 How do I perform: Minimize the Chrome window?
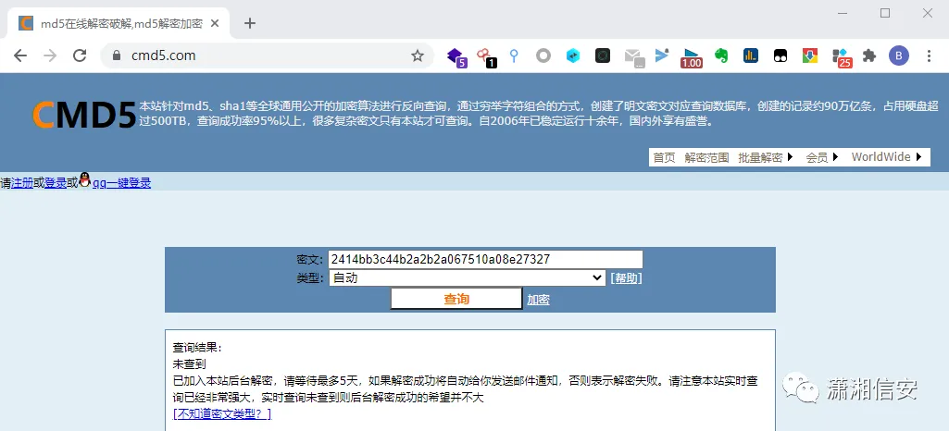[843, 13]
